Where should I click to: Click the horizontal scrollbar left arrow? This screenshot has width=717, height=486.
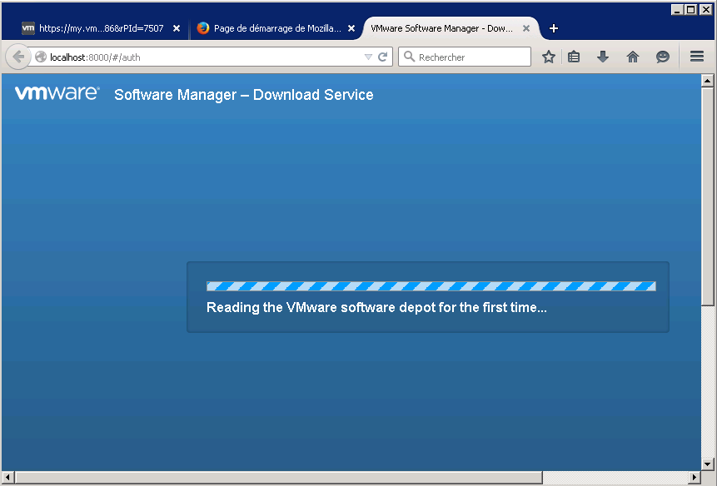click(7, 478)
